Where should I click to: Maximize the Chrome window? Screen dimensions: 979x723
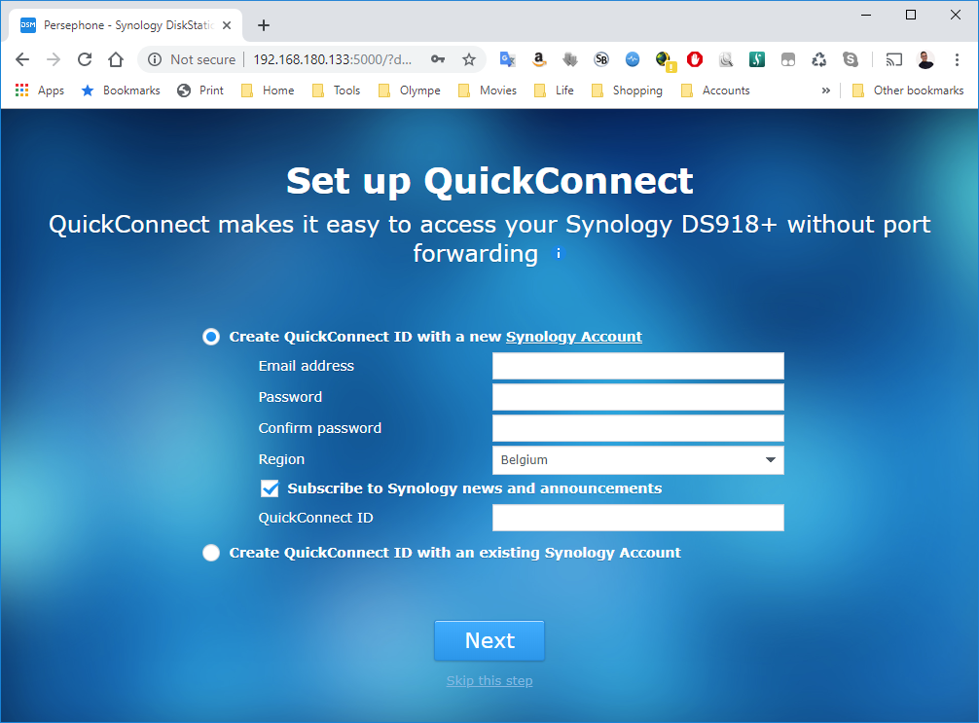click(x=911, y=15)
